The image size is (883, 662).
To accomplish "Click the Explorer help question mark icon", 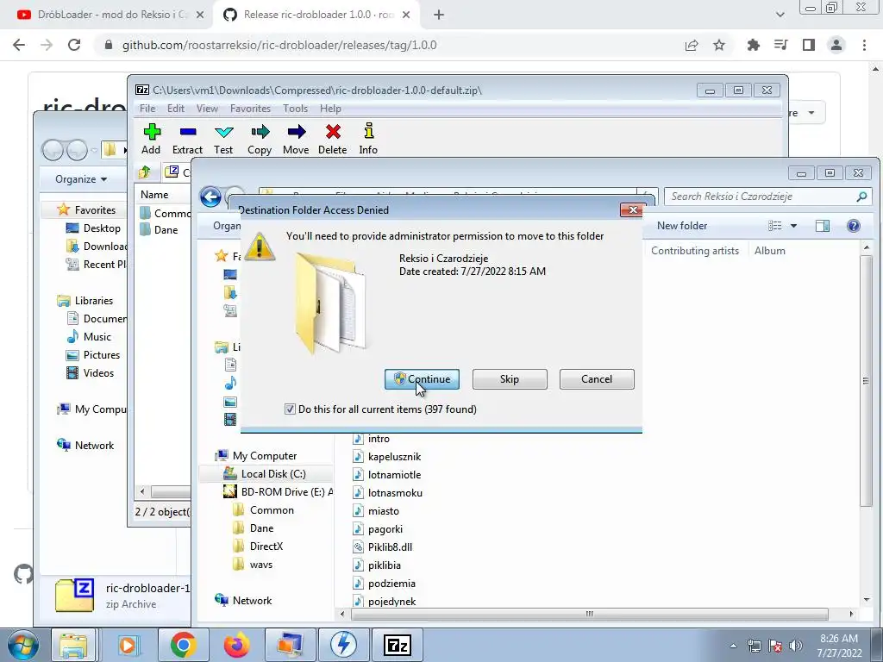I will pyautogui.click(x=853, y=226).
